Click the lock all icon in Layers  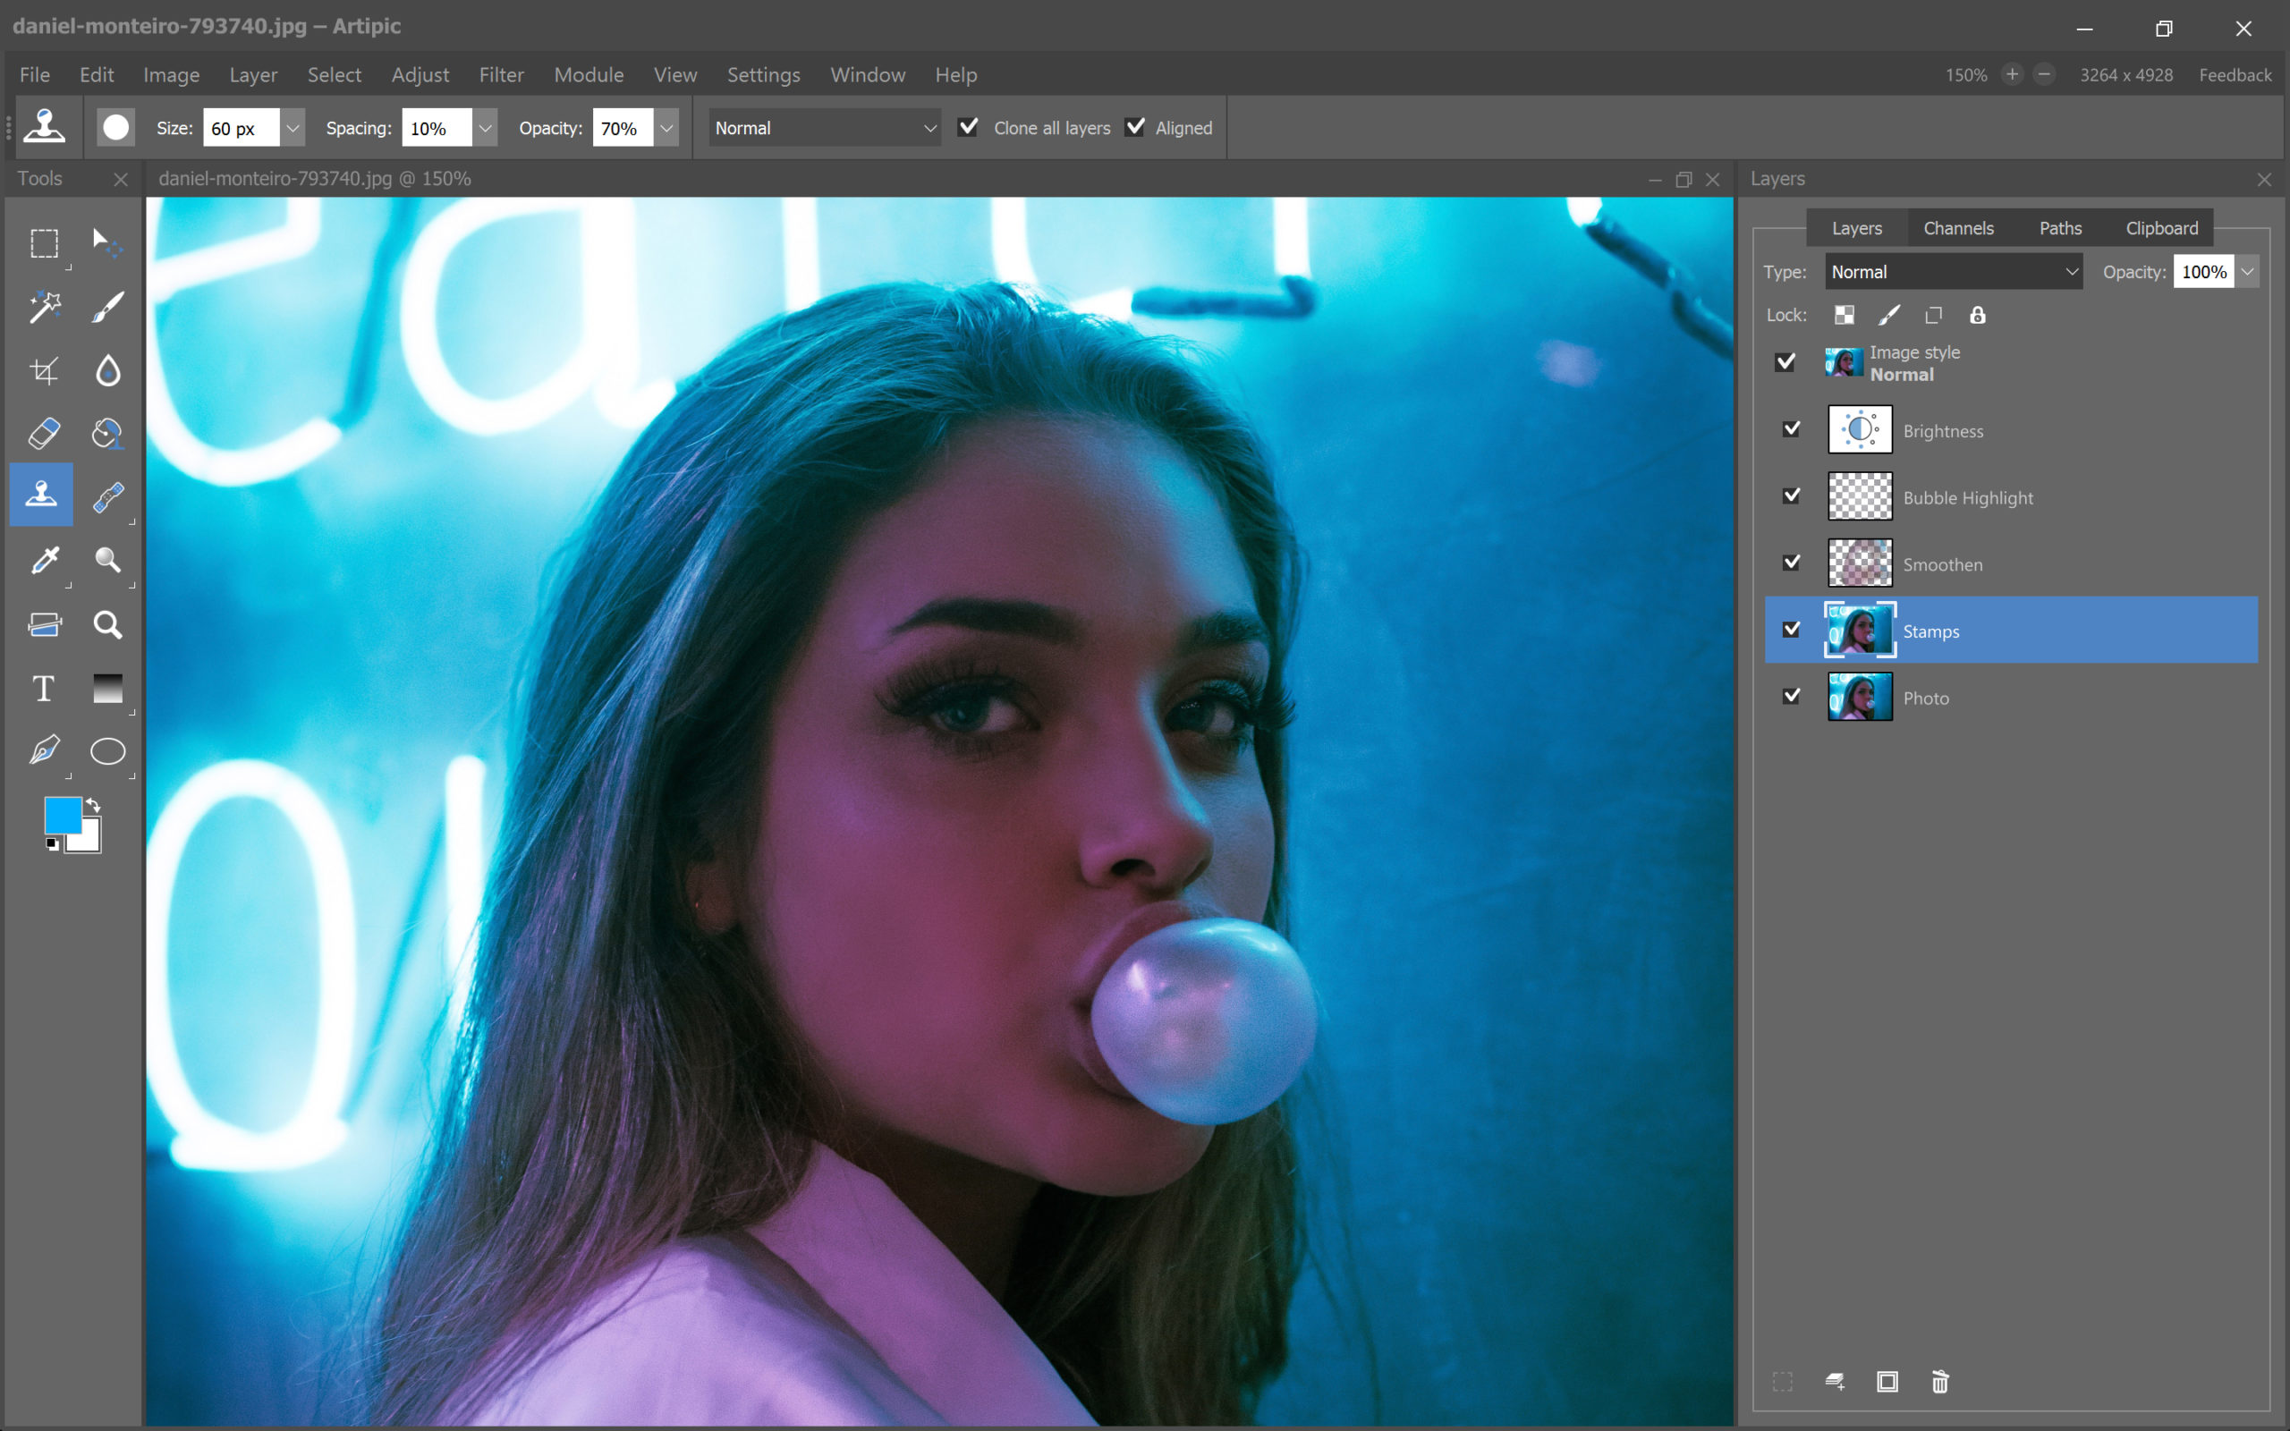click(1978, 315)
